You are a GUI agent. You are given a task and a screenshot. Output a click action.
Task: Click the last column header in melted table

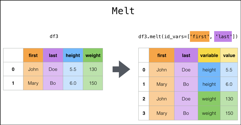click(186, 55)
